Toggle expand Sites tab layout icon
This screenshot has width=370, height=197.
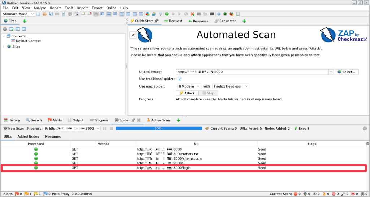102,14
